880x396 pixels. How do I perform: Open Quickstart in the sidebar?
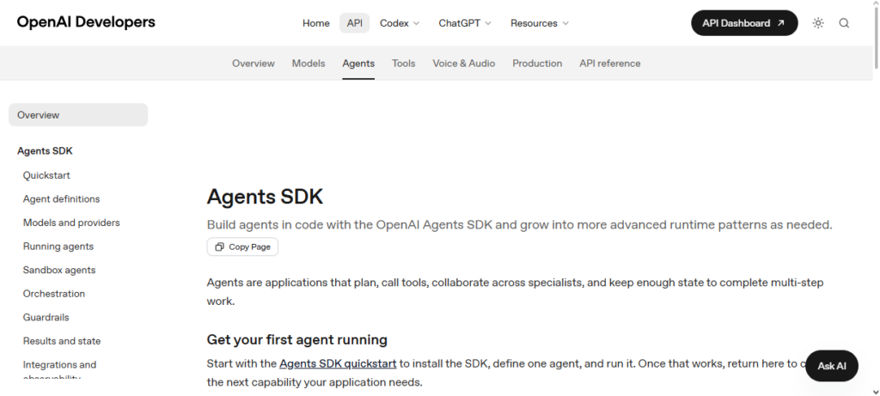point(46,175)
